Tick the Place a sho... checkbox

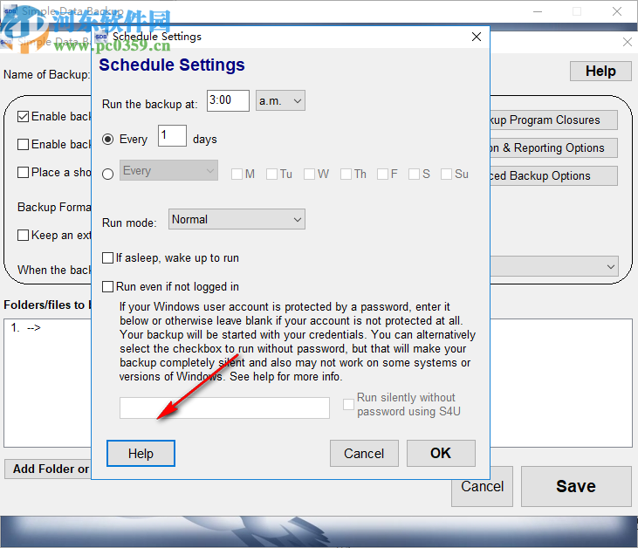(24, 172)
